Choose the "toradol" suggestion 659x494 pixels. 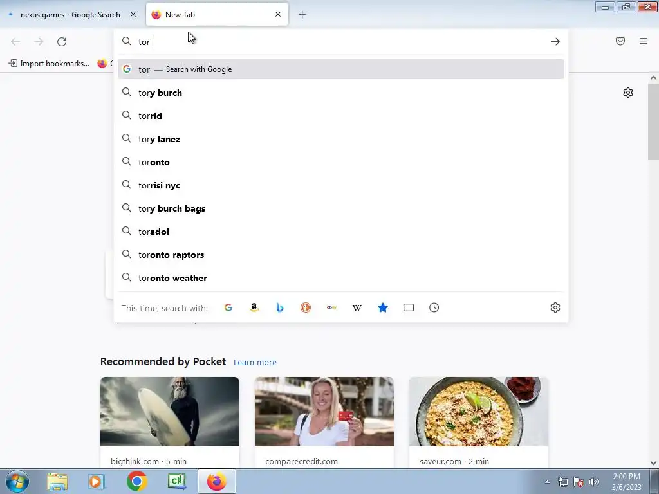pyautogui.click(x=341, y=232)
